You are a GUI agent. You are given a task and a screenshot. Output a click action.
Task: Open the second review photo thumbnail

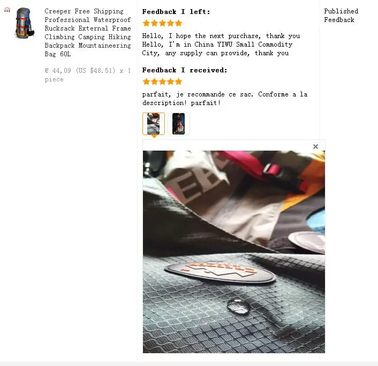tap(179, 124)
